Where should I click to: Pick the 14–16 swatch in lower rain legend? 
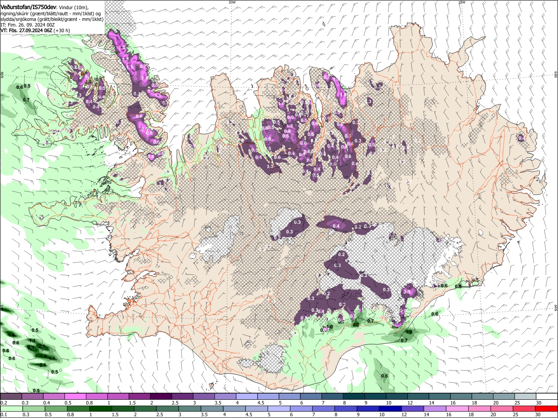coord(434,408)
